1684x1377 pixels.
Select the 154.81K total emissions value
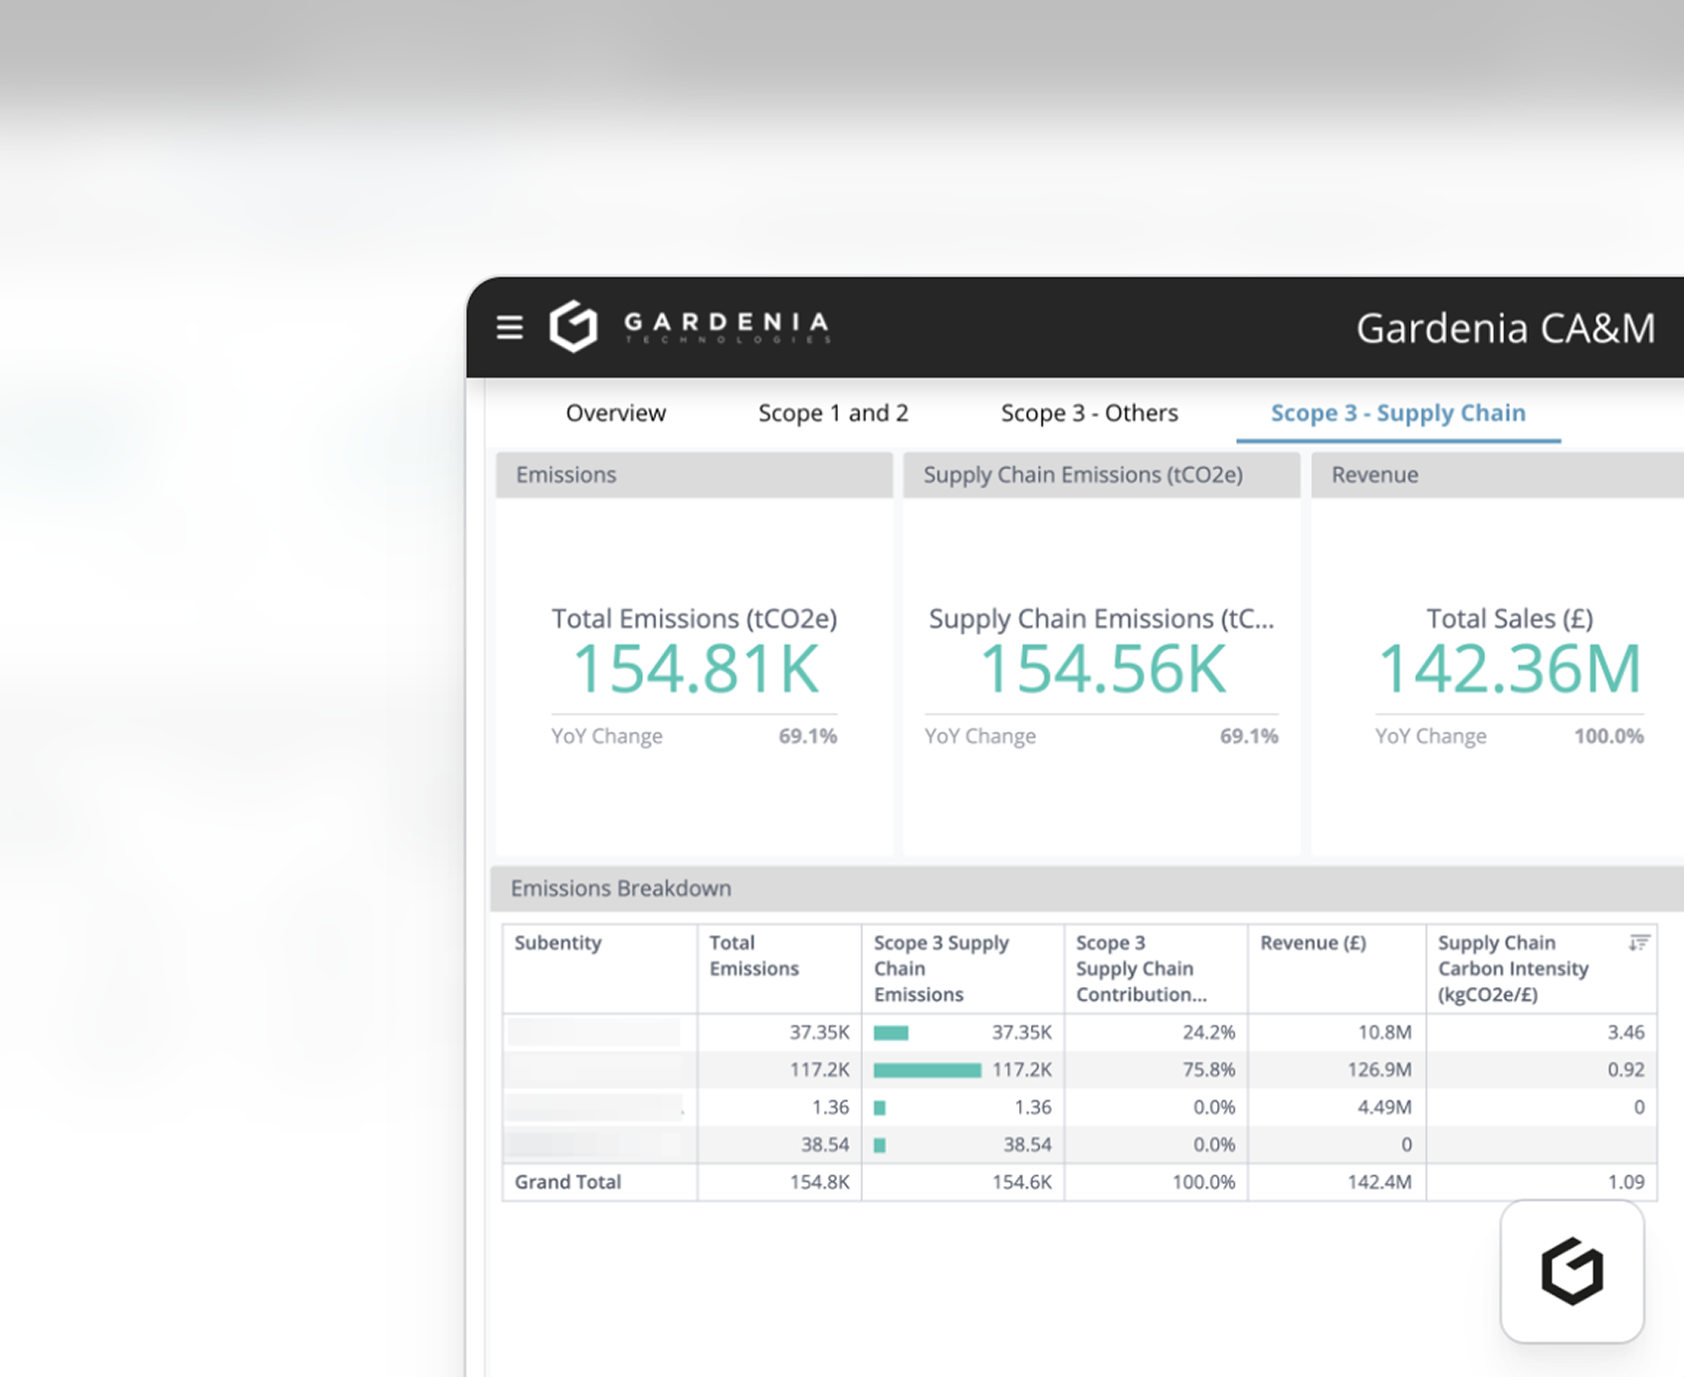coord(696,669)
